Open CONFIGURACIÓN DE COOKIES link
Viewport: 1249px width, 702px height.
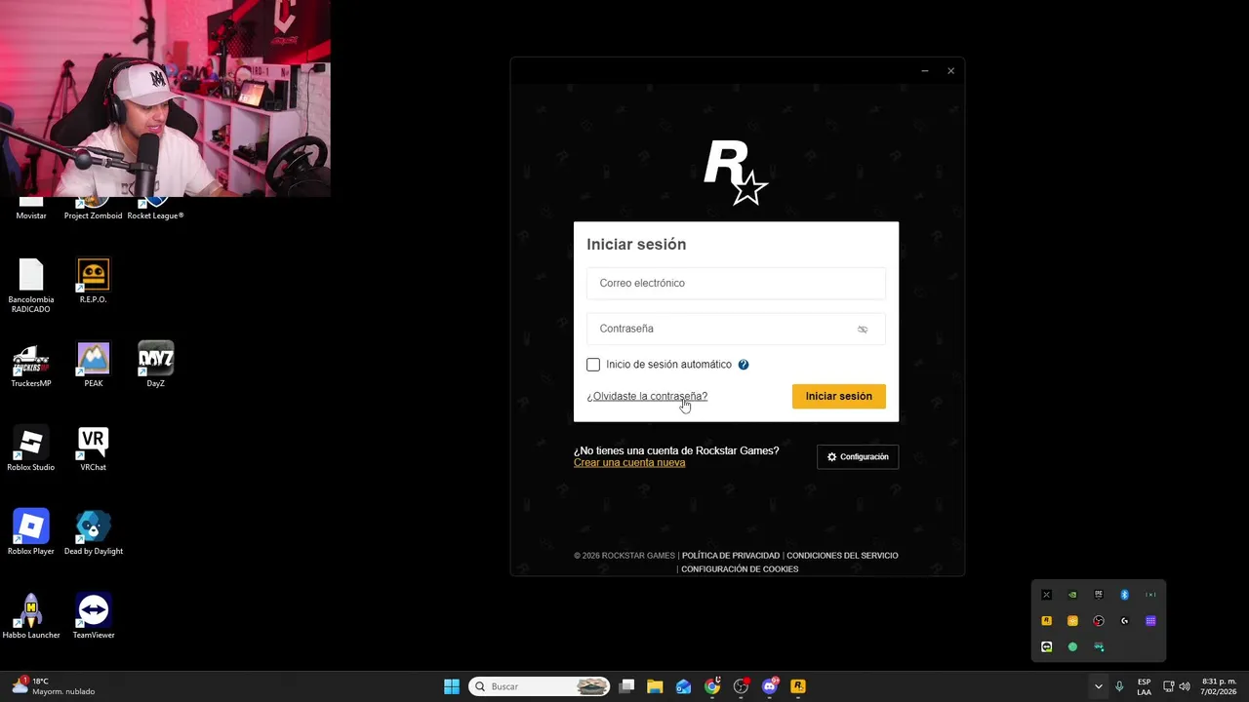[740, 569]
